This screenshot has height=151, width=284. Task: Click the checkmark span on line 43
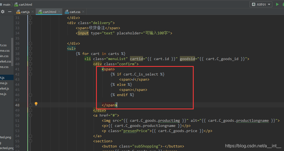click(x=134, y=80)
